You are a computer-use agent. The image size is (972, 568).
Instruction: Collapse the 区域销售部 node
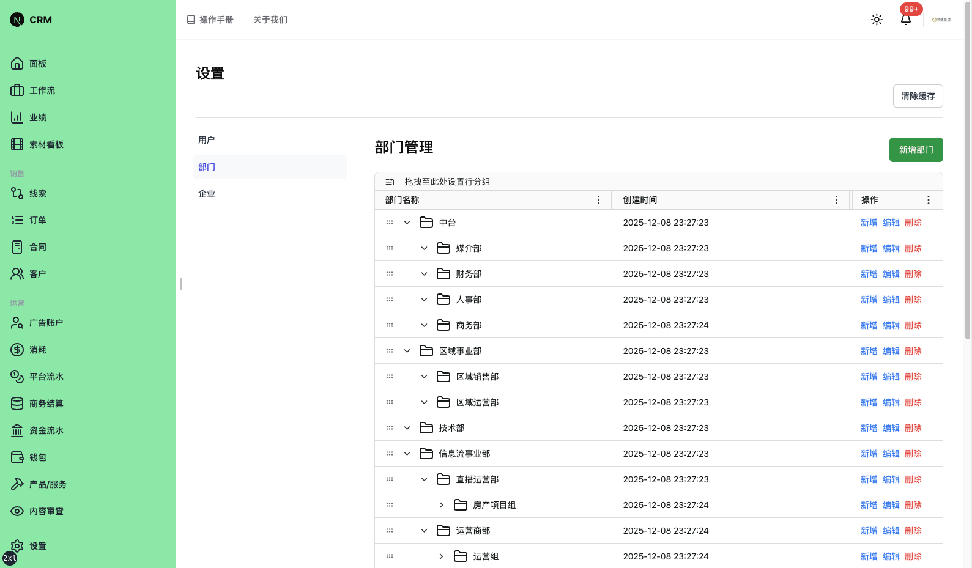(424, 377)
